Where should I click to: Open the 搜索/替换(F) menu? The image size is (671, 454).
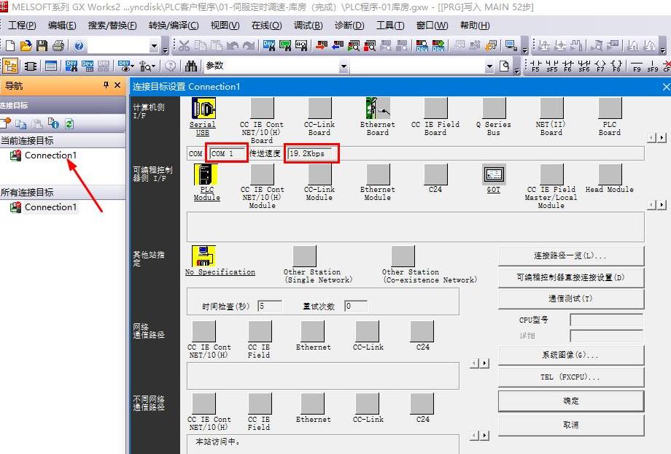pyautogui.click(x=112, y=26)
